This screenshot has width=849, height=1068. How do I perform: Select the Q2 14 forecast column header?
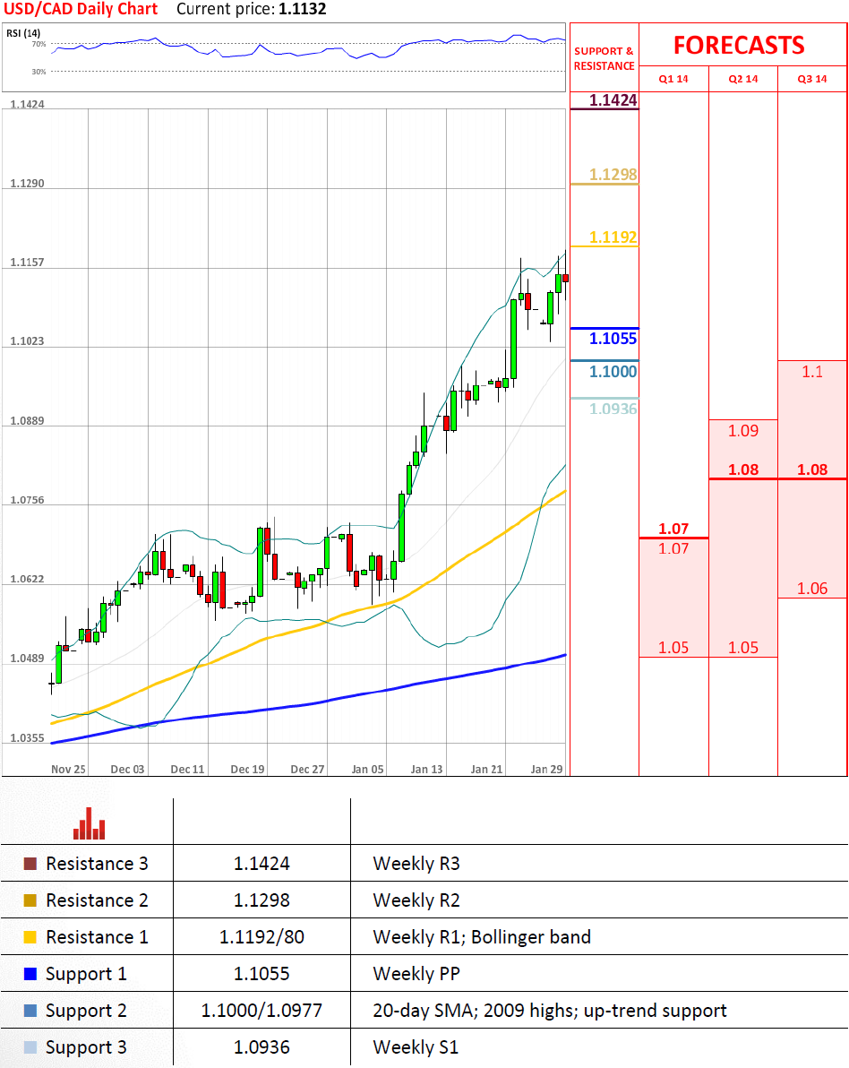click(x=742, y=79)
